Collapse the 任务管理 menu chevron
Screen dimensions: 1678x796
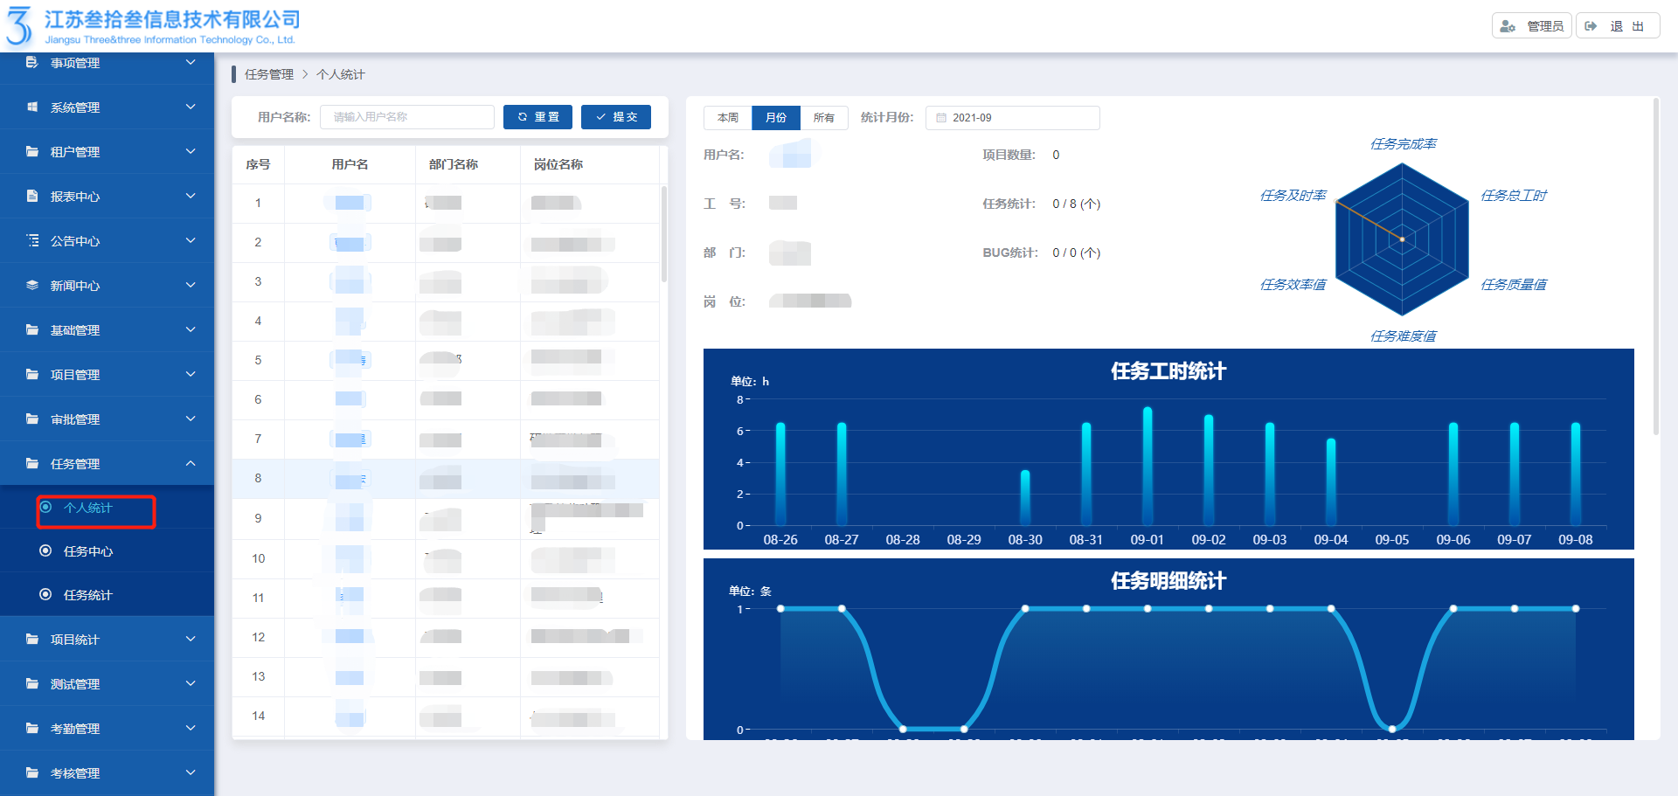pyautogui.click(x=191, y=463)
